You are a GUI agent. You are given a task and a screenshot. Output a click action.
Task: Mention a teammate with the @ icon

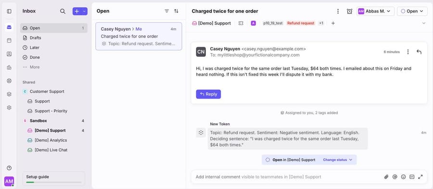click(395, 177)
